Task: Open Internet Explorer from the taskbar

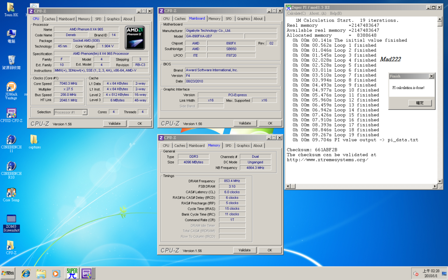Action: (x=26, y=273)
